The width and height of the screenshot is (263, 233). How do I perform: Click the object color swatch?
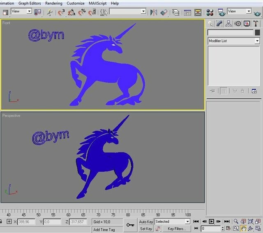(x=257, y=32)
